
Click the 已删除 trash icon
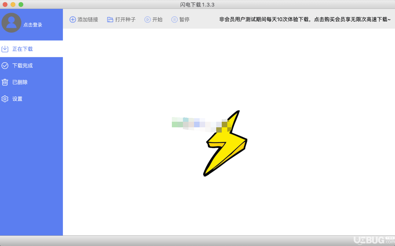click(x=5, y=82)
